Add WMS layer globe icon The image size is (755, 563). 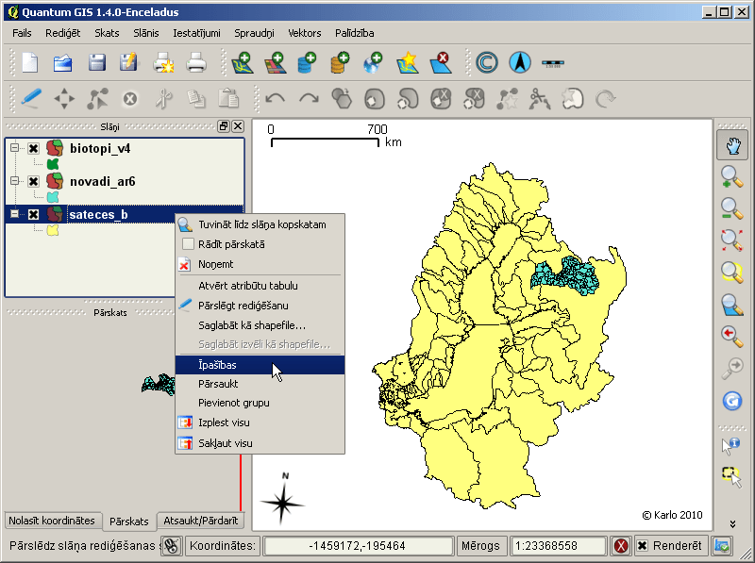pos(373,62)
